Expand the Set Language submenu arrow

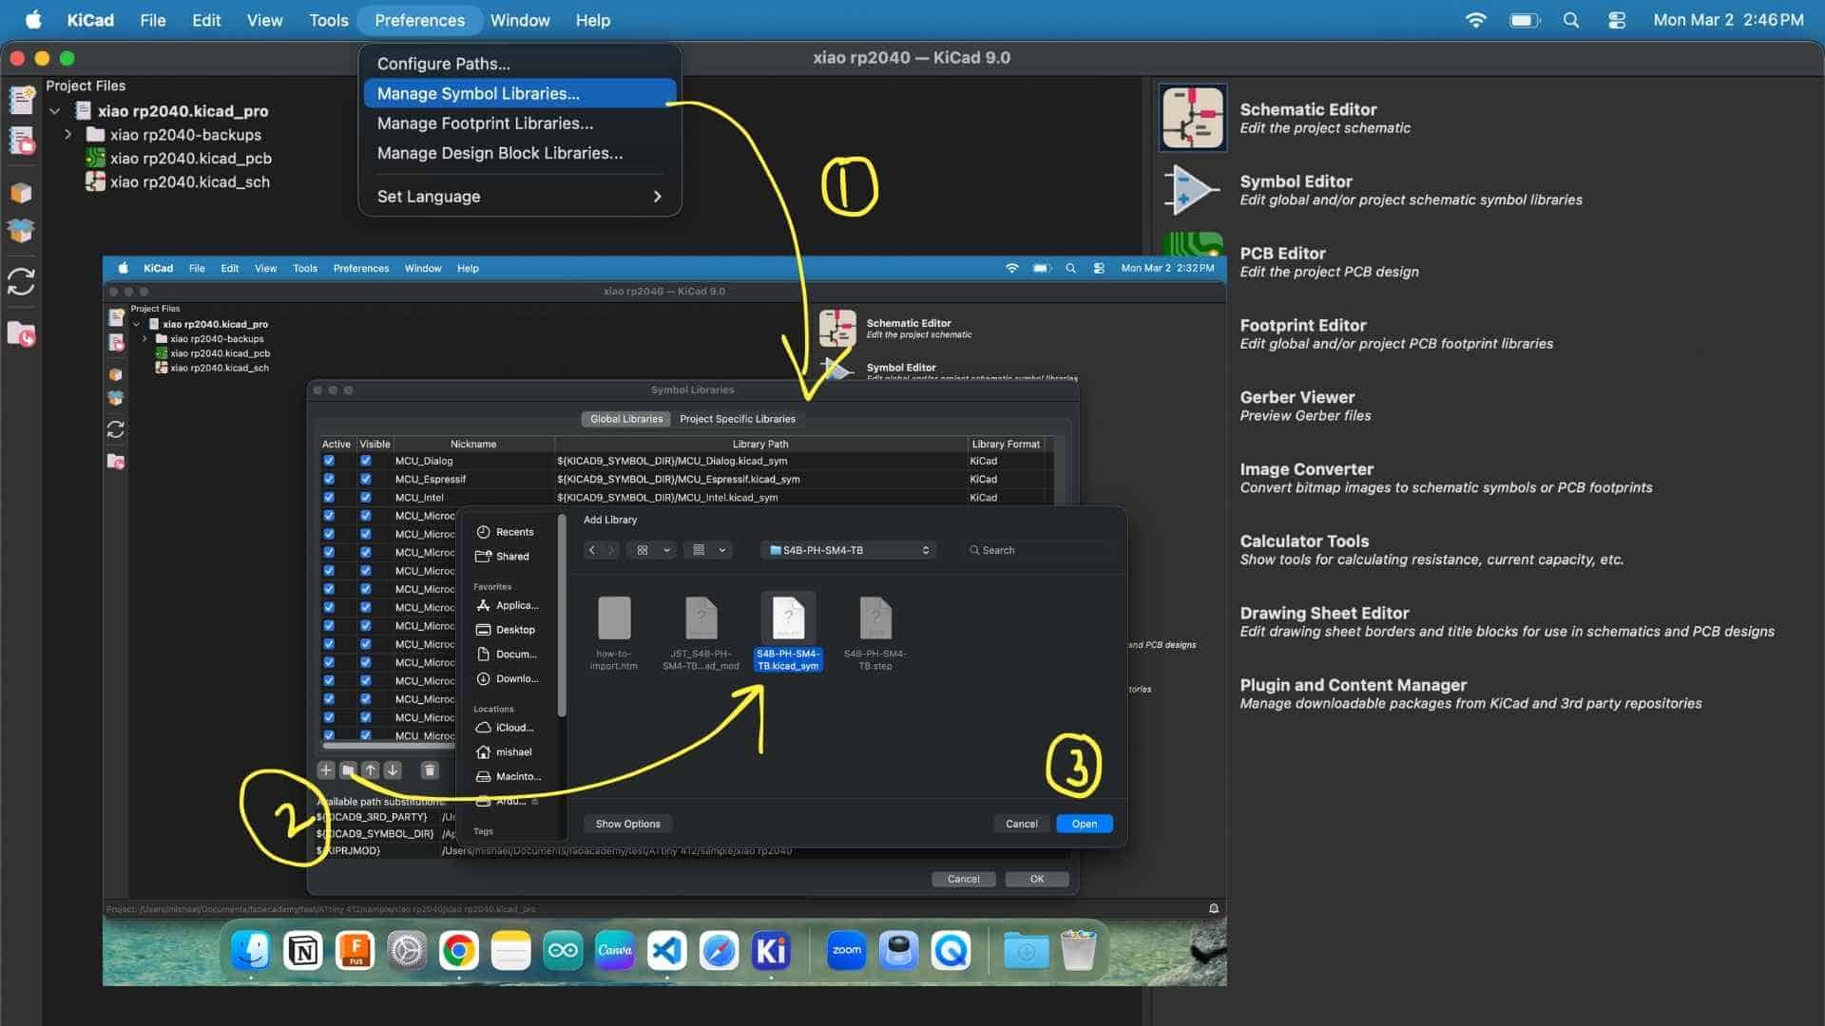coord(657,197)
